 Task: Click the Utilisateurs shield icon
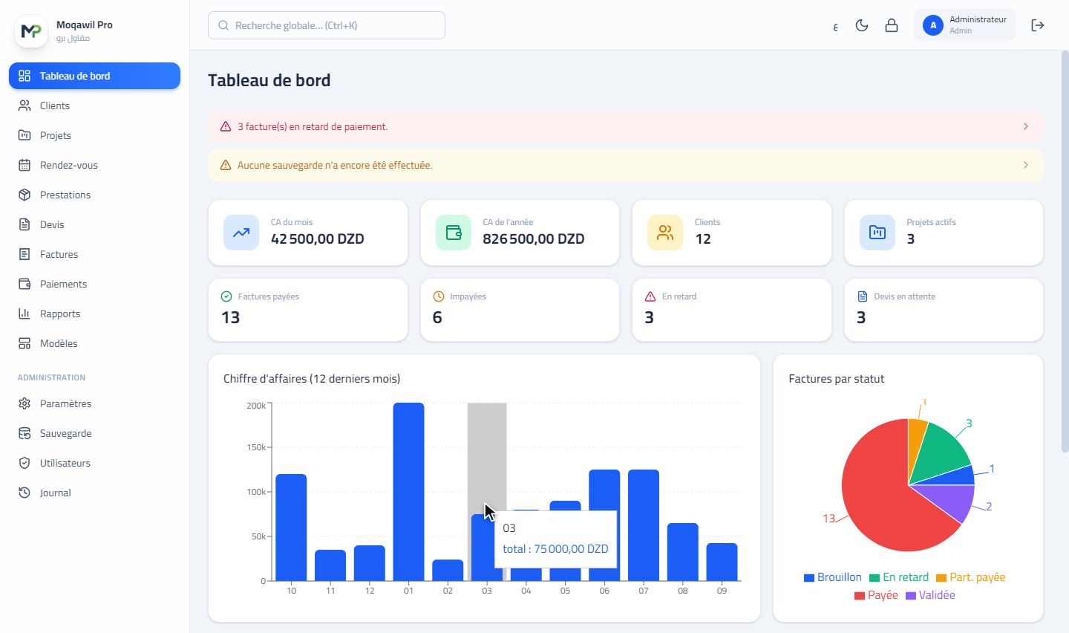click(x=24, y=463)
